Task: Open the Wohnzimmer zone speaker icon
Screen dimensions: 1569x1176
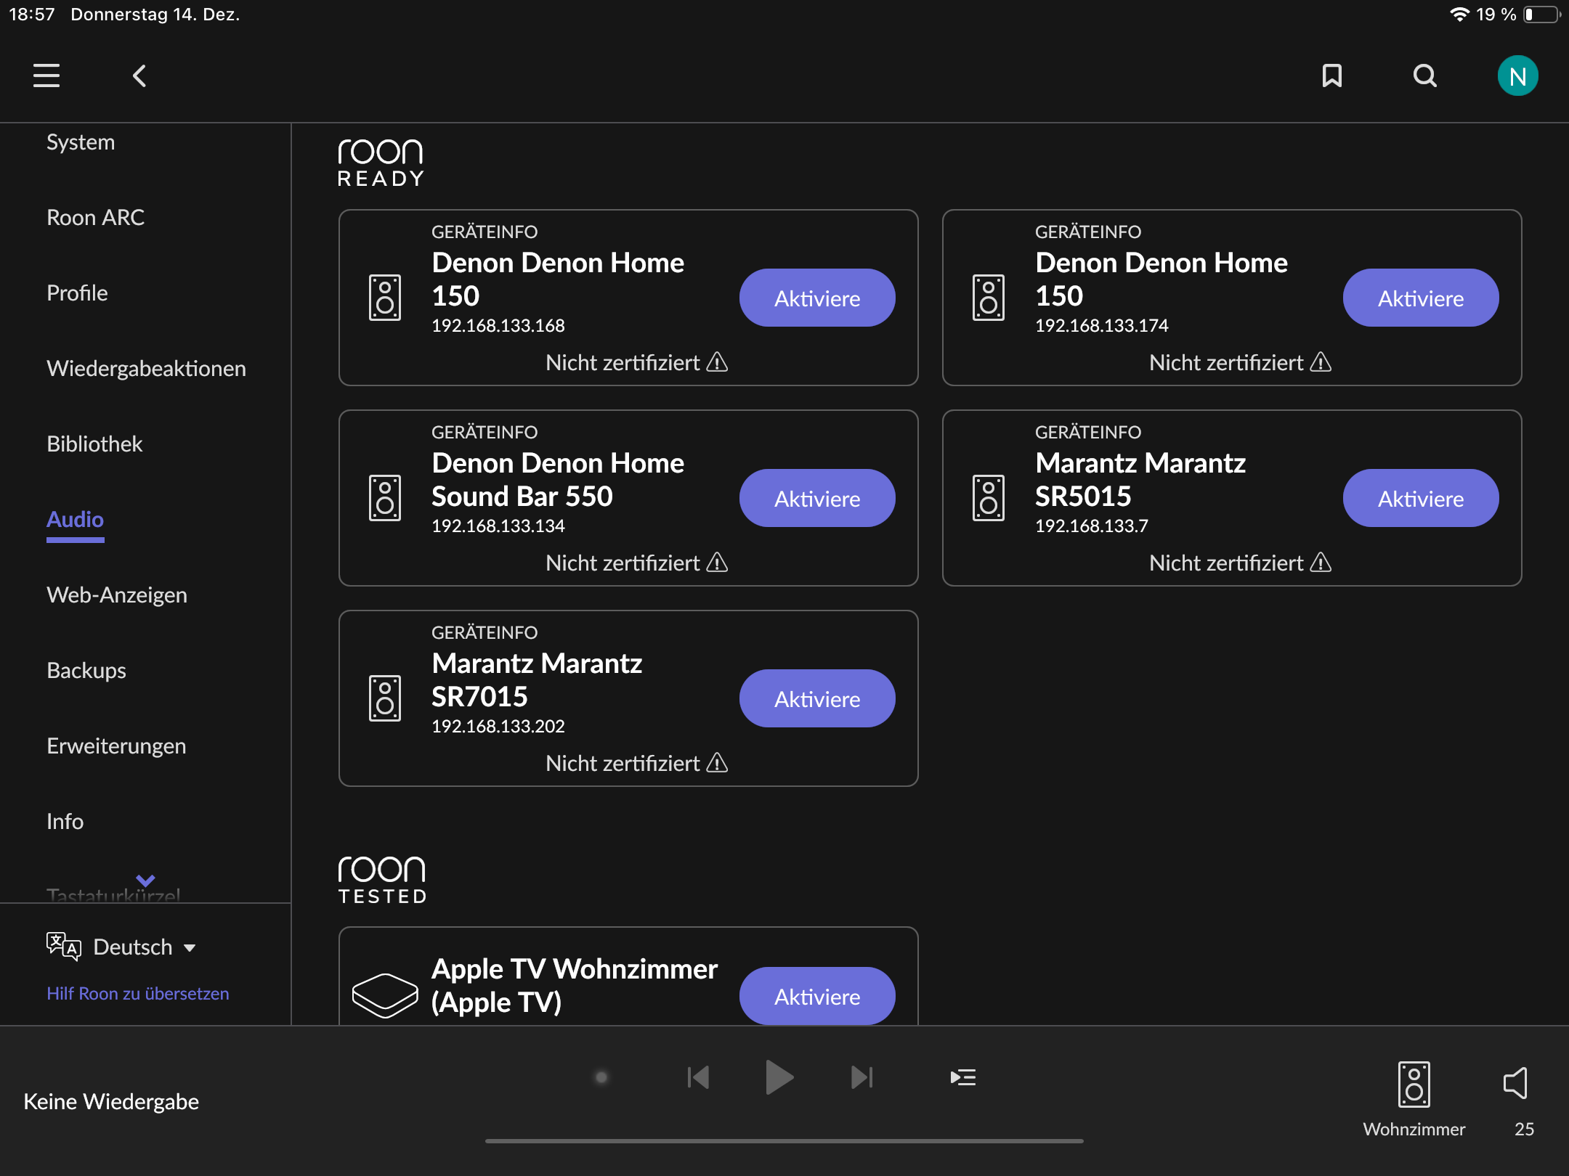Action: (1414, 1085)
